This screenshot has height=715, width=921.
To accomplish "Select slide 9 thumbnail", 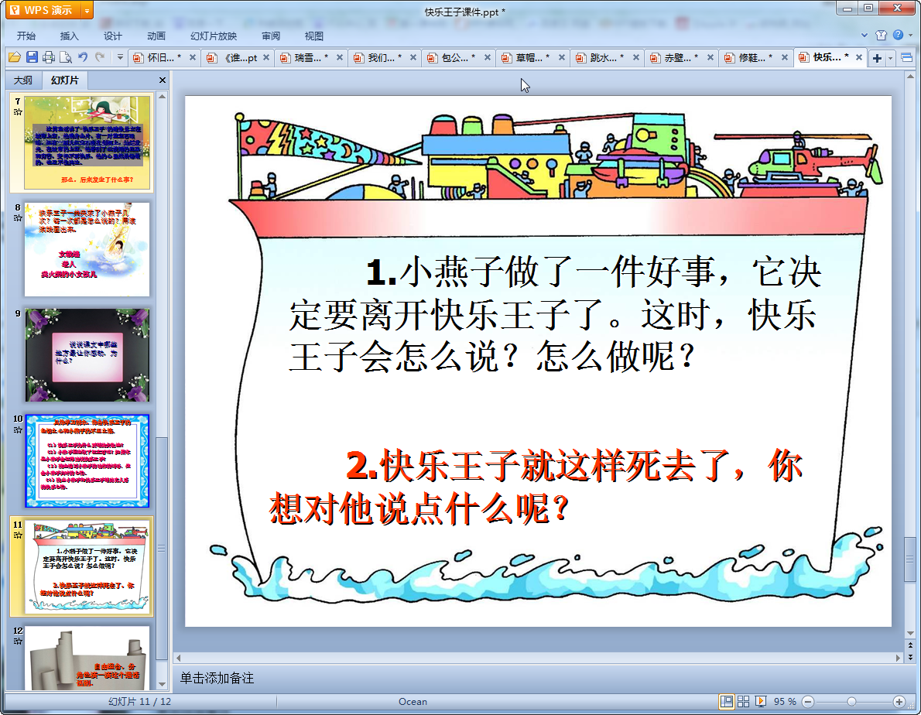I will pyautogui.click(x=87, y=355).
